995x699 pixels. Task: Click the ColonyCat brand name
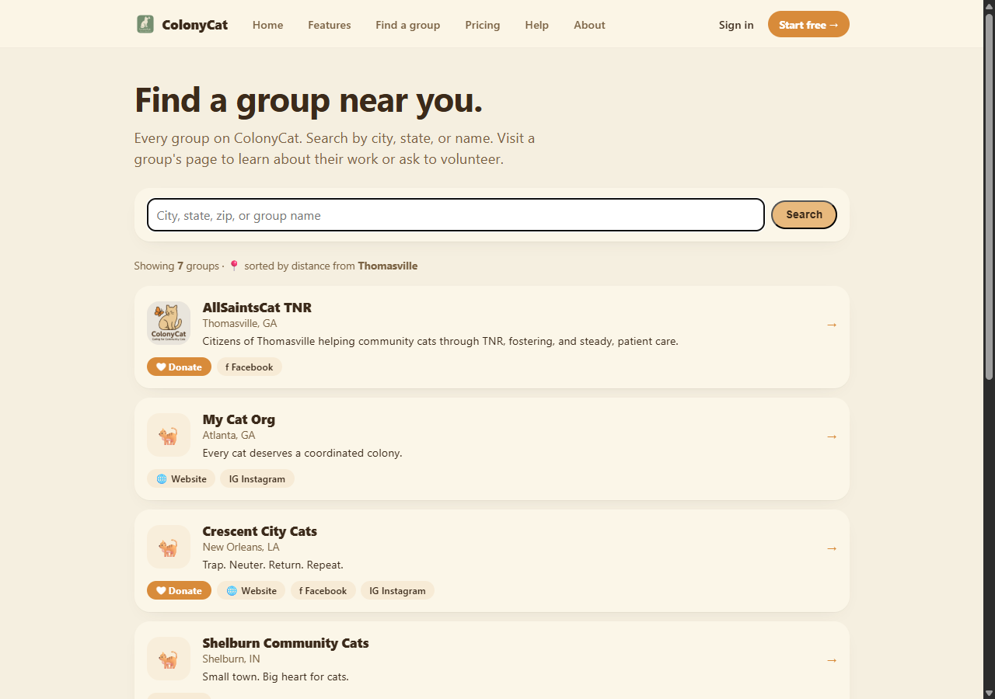pyautogui.click(x=195, y=25)
